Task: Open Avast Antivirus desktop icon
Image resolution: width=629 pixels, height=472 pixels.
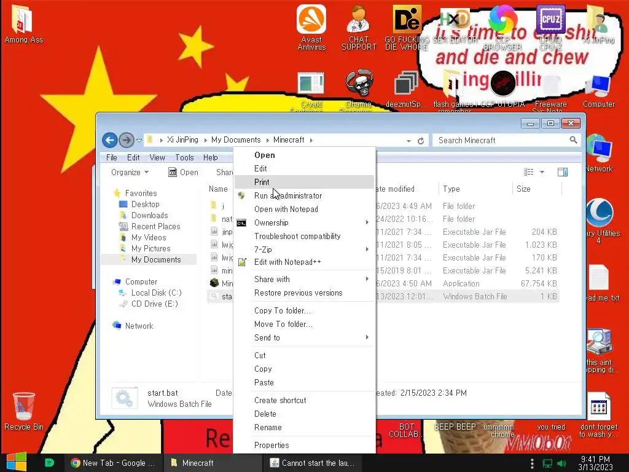Action: click(x=311, y=27)
